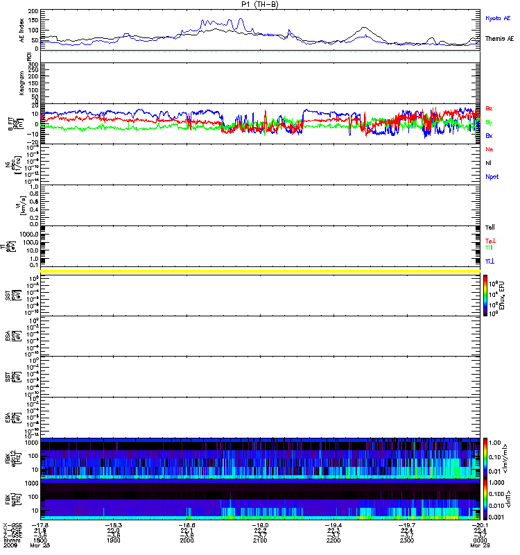Click the FBK spectrogram panel with the nT scale
The image size is (520, 555).
260,499
